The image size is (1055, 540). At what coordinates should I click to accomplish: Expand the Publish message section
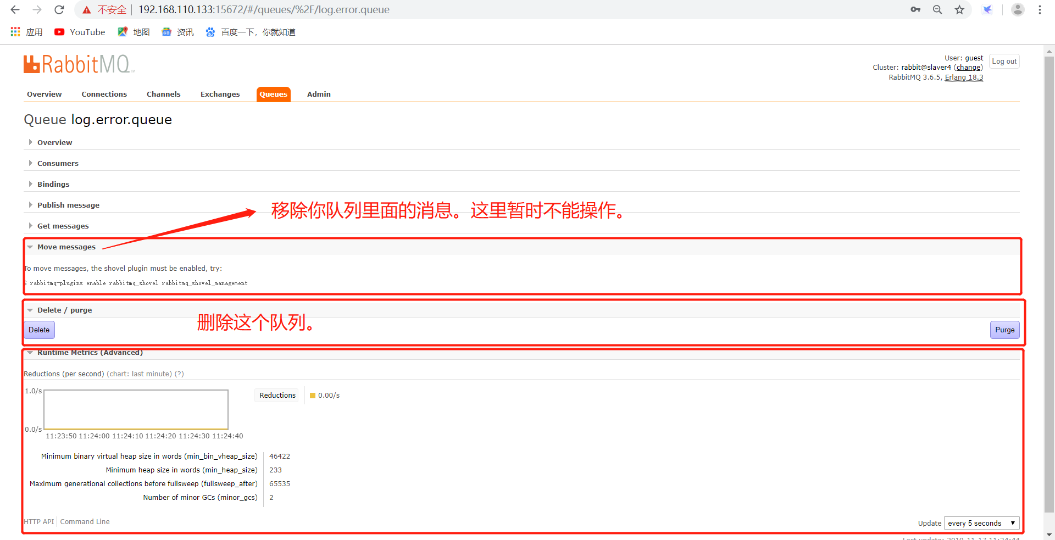[x=68, y=205]
